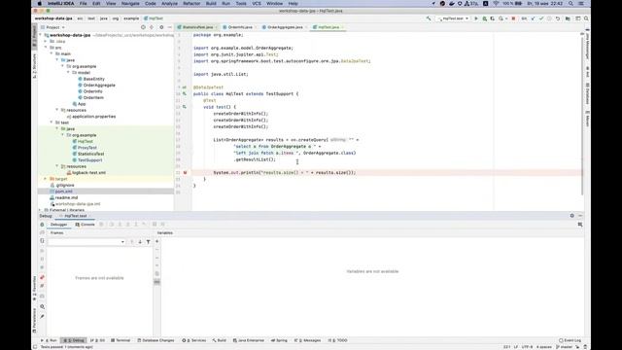Run HqlTest with the green play icon
Screen dimensions: 622x350
[476, 18]
